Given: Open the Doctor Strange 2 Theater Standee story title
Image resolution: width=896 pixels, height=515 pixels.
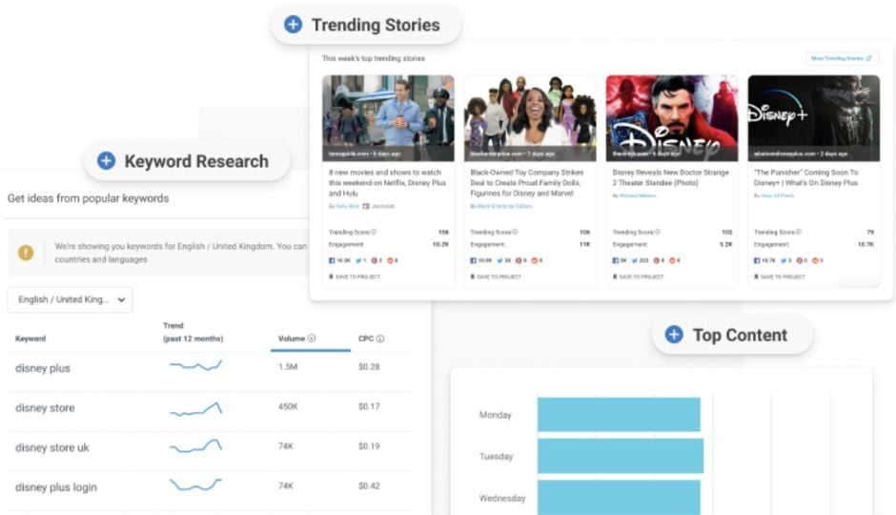Looking at the screenshot, I should 670,177.
